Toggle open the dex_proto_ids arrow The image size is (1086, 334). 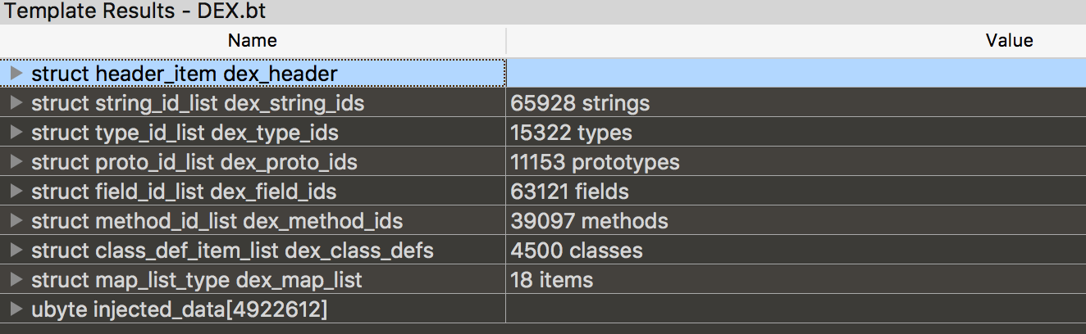pos(16,162)
